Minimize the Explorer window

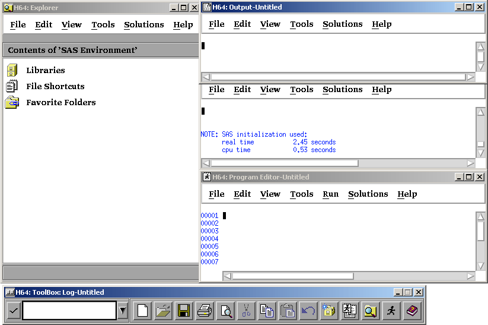click(174, 8)
